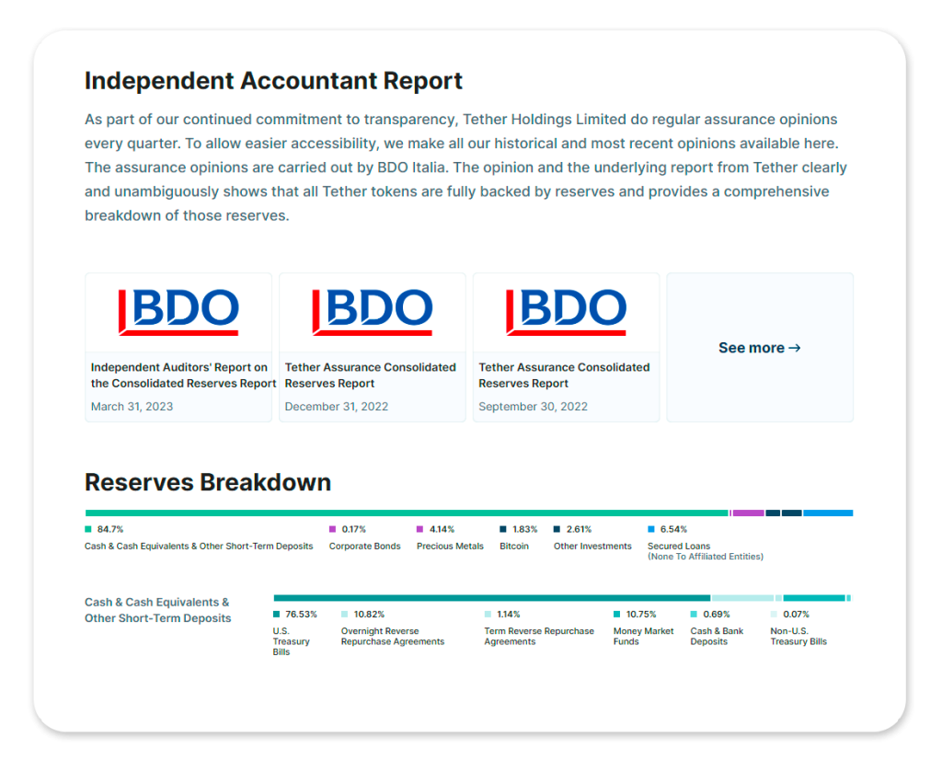Screen dimensions: 942x772
Task: Click the Cash & Bank Deposits legend label
Action: (717, 637)
